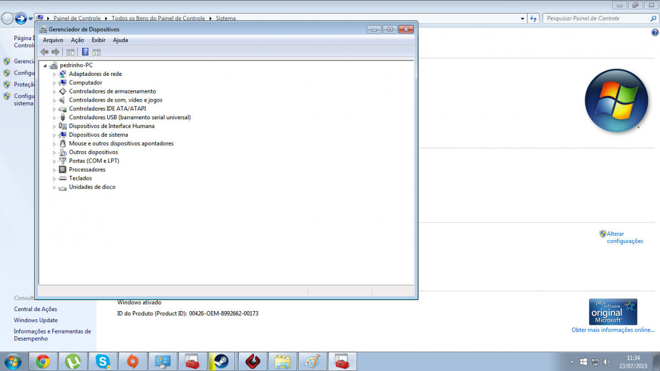660x371 pixels.
Task: Click Painel de Controle breadcrumb
Action: 77,18
